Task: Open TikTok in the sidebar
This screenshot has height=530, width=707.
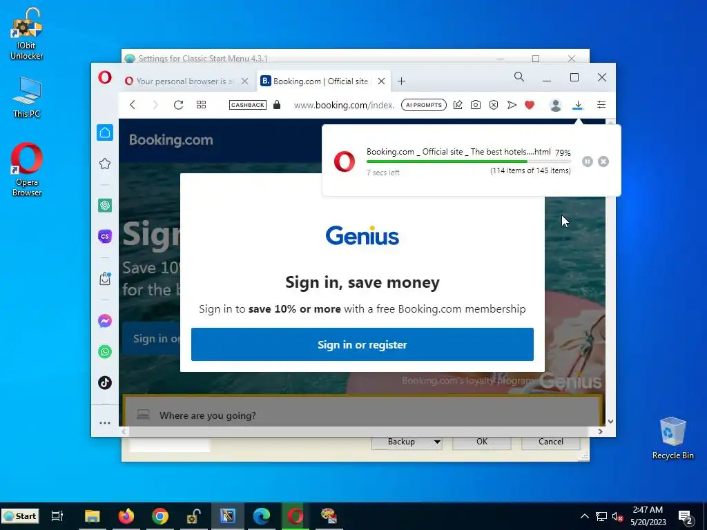Action: click(x=105, y=382)
